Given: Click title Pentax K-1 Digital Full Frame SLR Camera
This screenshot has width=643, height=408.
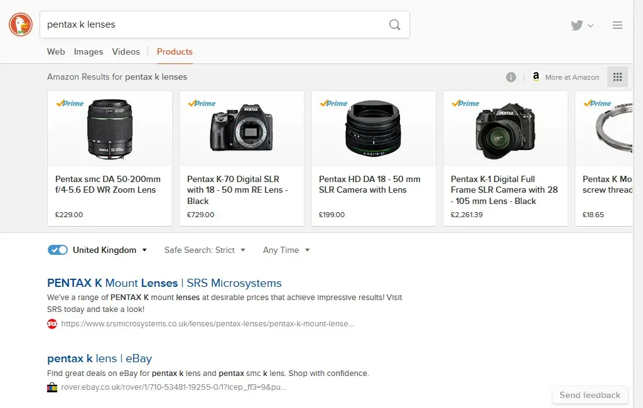Looking at the screenshot, I should [504, 190].
